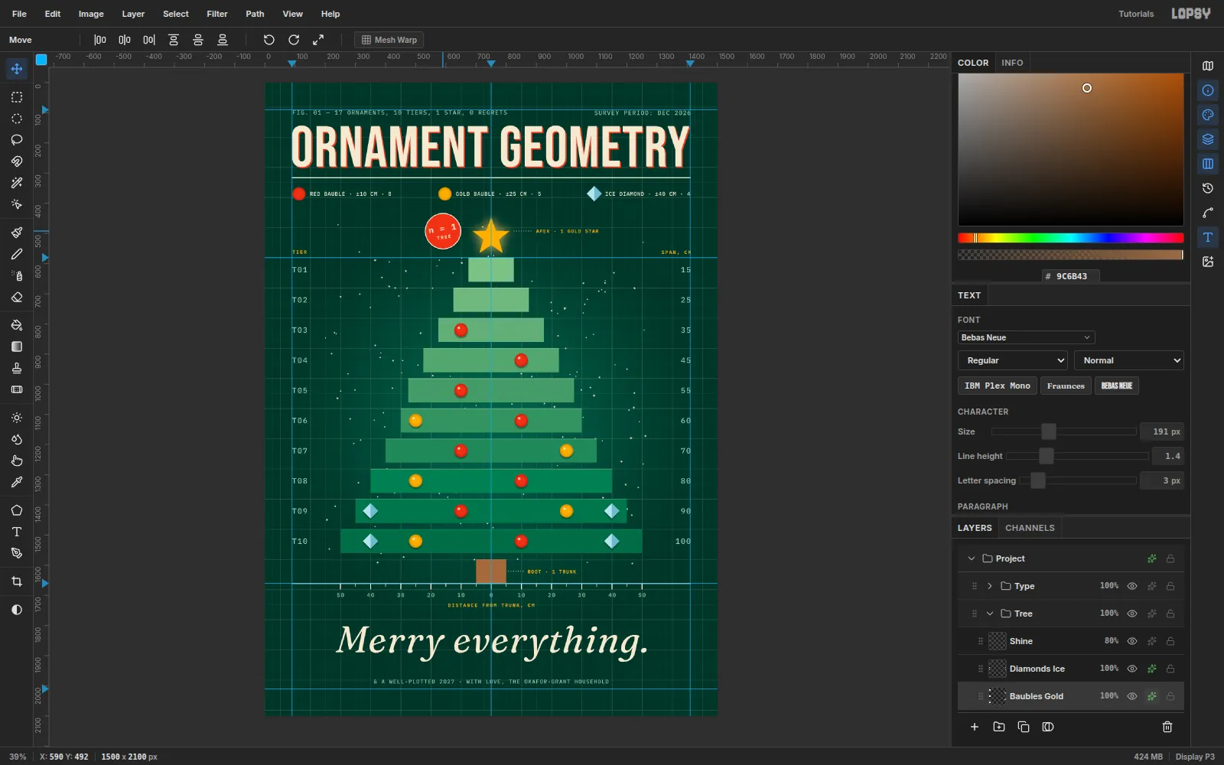Select the Eraser tool

point(17,297)
